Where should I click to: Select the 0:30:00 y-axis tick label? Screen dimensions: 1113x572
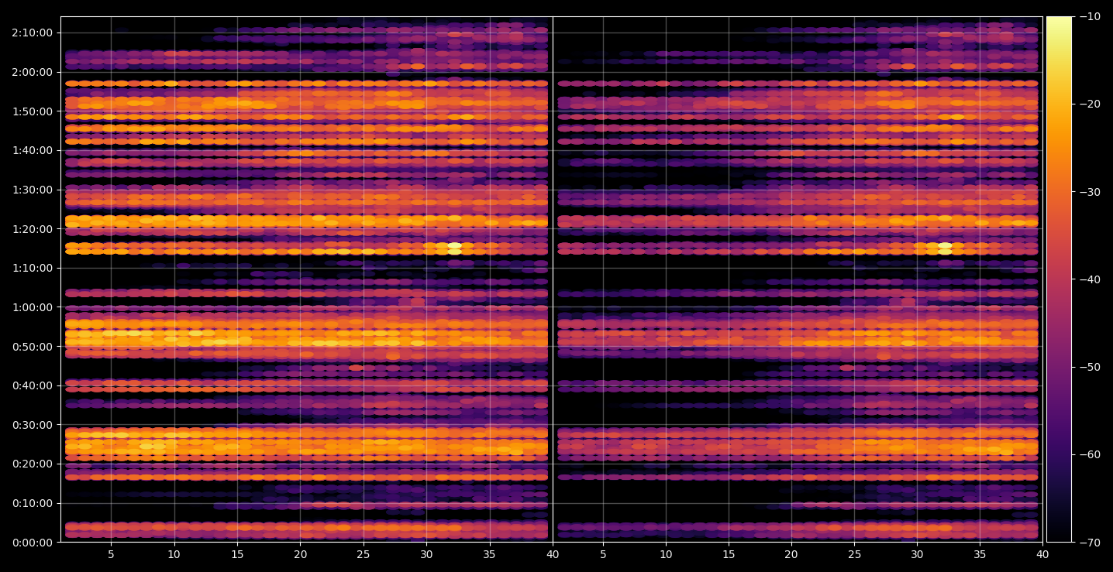click(33, 425)
